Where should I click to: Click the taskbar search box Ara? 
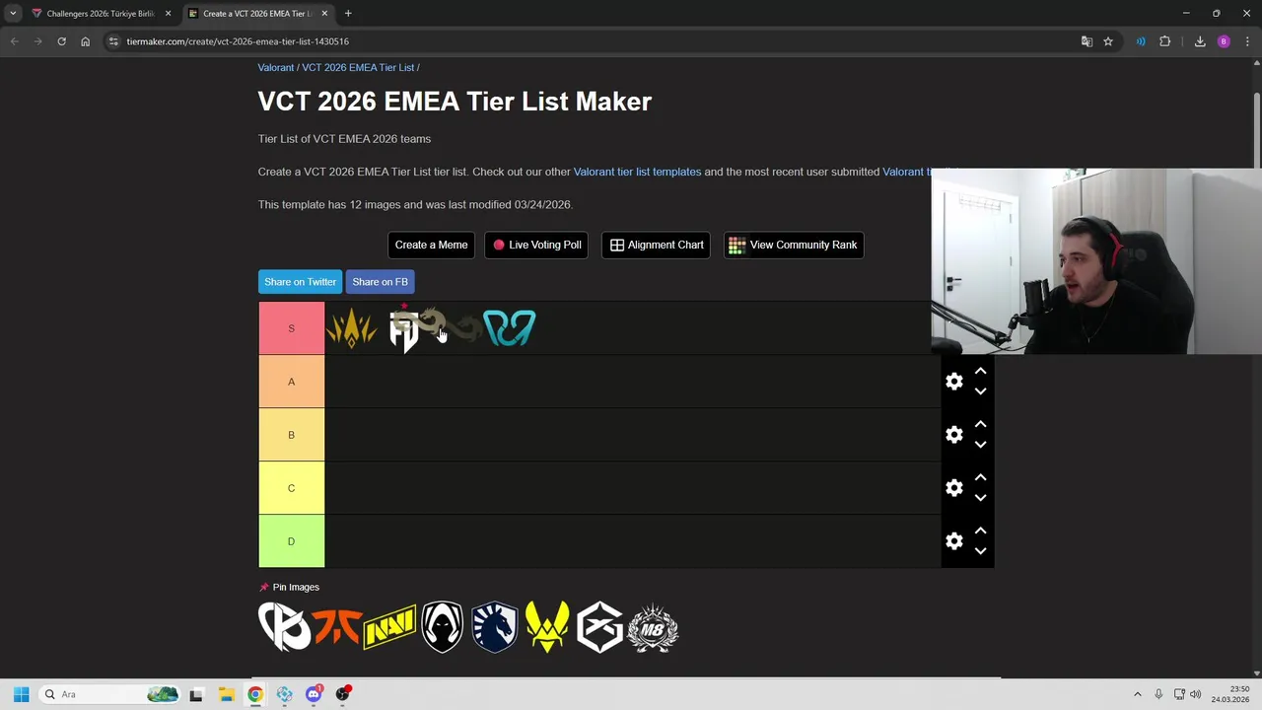110,694
